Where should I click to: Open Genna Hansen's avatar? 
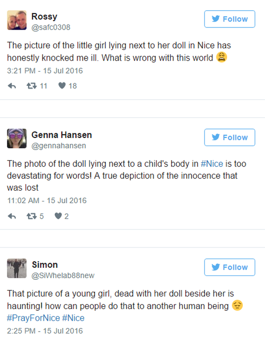(x=17, y=139)
